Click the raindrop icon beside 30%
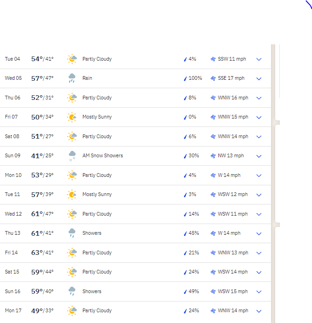312x323 pixels. (185, 156)
